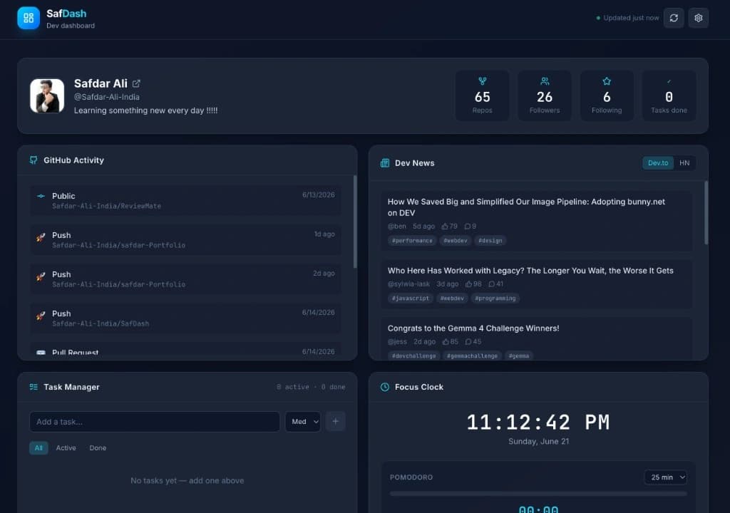Click likes icon on the Legacy article

(x=468, y=284)
